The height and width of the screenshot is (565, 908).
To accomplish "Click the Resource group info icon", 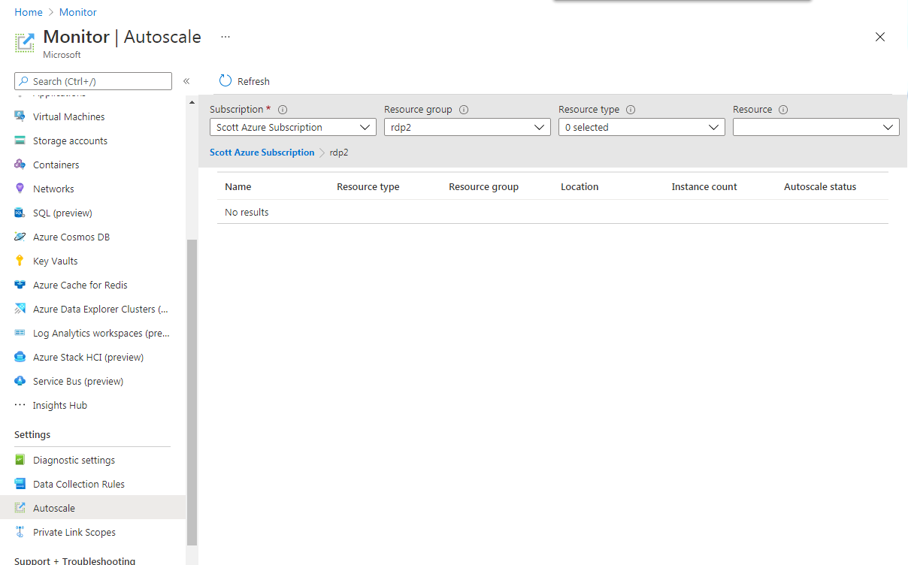I will 464,110.
